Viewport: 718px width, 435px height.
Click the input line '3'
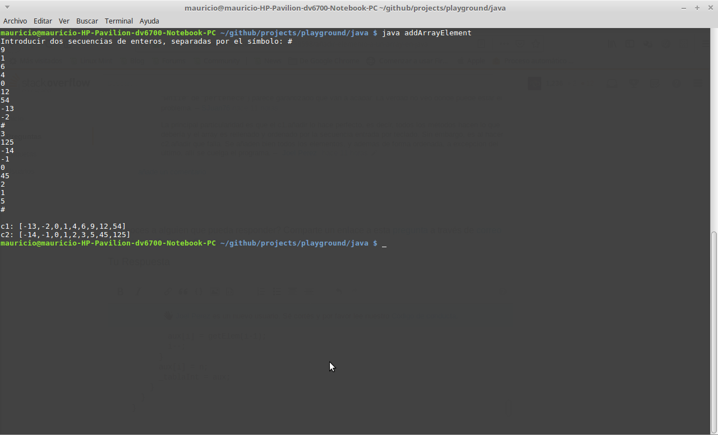pyautogui.click(x=3, y=134)
